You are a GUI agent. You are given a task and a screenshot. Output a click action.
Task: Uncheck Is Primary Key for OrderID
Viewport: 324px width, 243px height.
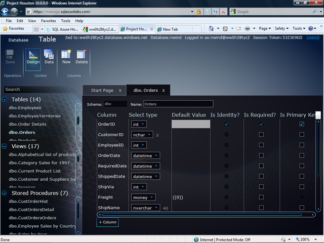(302, 124)
